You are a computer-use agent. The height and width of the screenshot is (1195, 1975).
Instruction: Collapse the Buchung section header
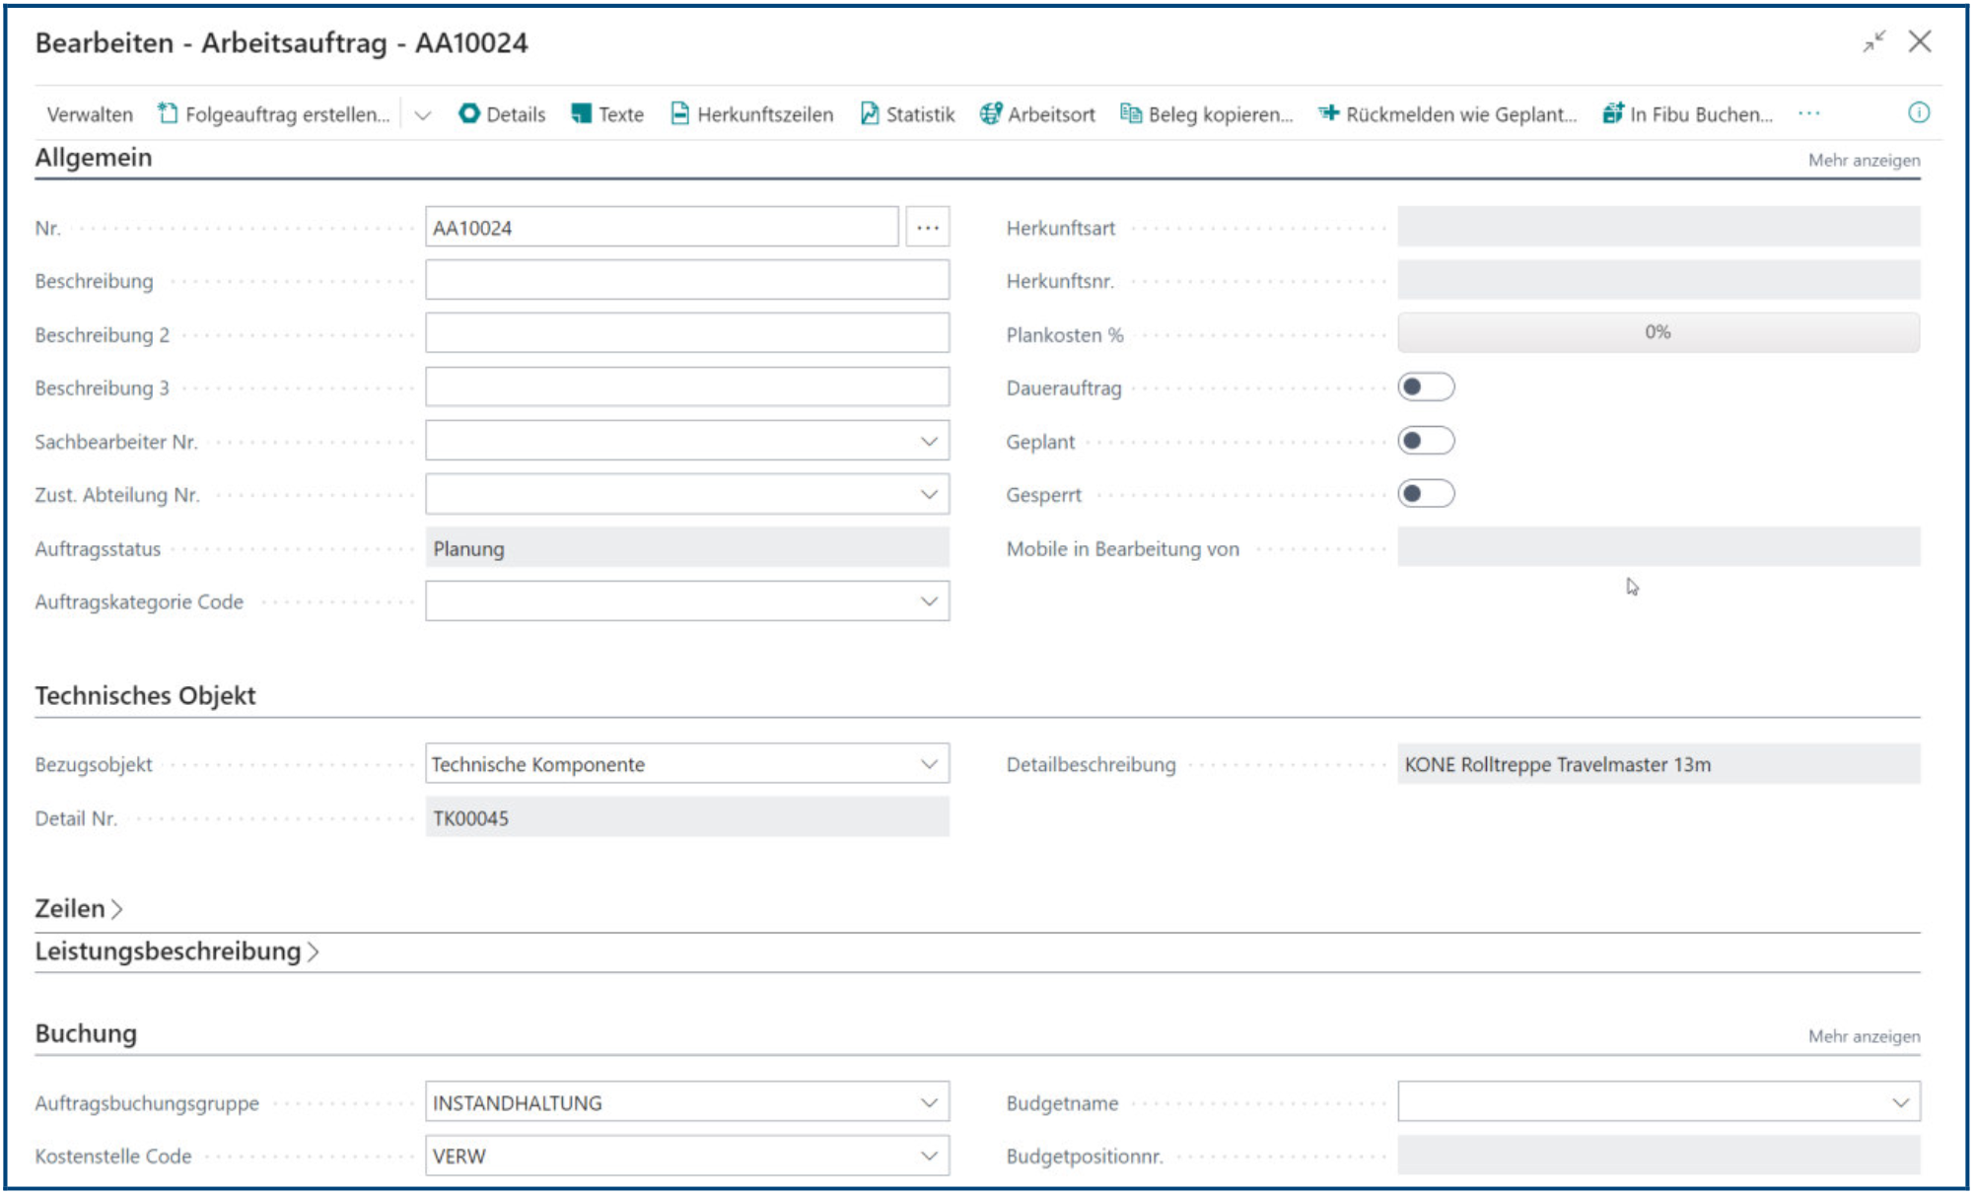point(86,1034)
